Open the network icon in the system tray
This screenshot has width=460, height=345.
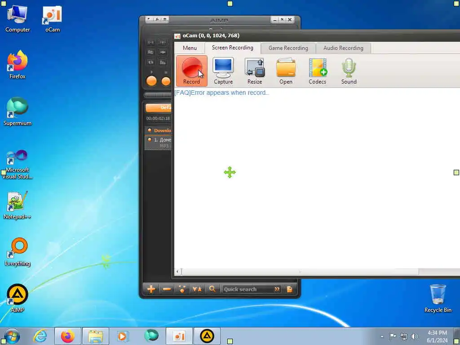click(404, 336)
